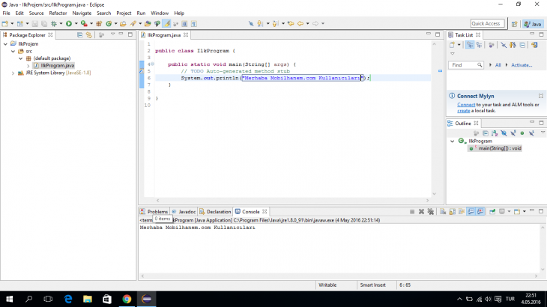This screenshot has height=307, width=547.
Task: Collapse All in Package Explorer
Action: pos(79,35)
